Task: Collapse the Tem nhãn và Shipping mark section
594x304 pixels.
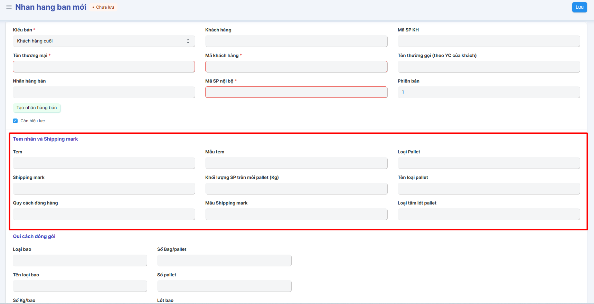Action: (45, 139)
